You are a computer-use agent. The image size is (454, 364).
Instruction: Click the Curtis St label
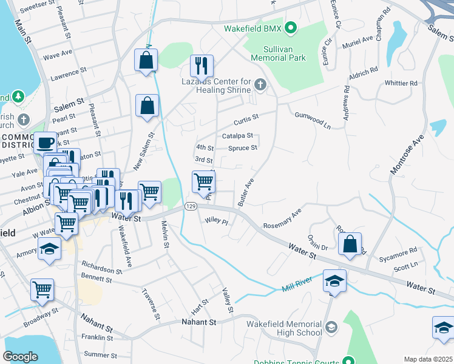246,120
